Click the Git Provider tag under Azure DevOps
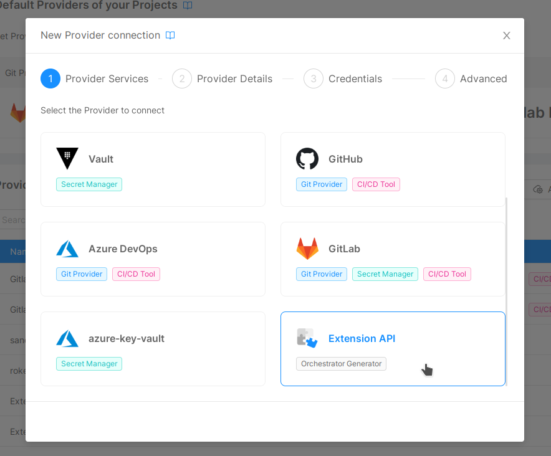The image size is (551, 456). 81,274
